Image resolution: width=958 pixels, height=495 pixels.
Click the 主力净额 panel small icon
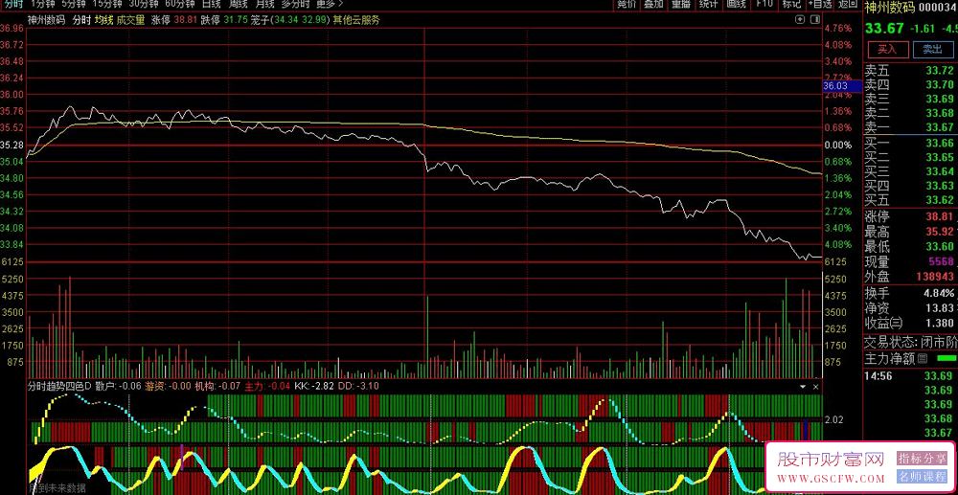tap(923, 358)
